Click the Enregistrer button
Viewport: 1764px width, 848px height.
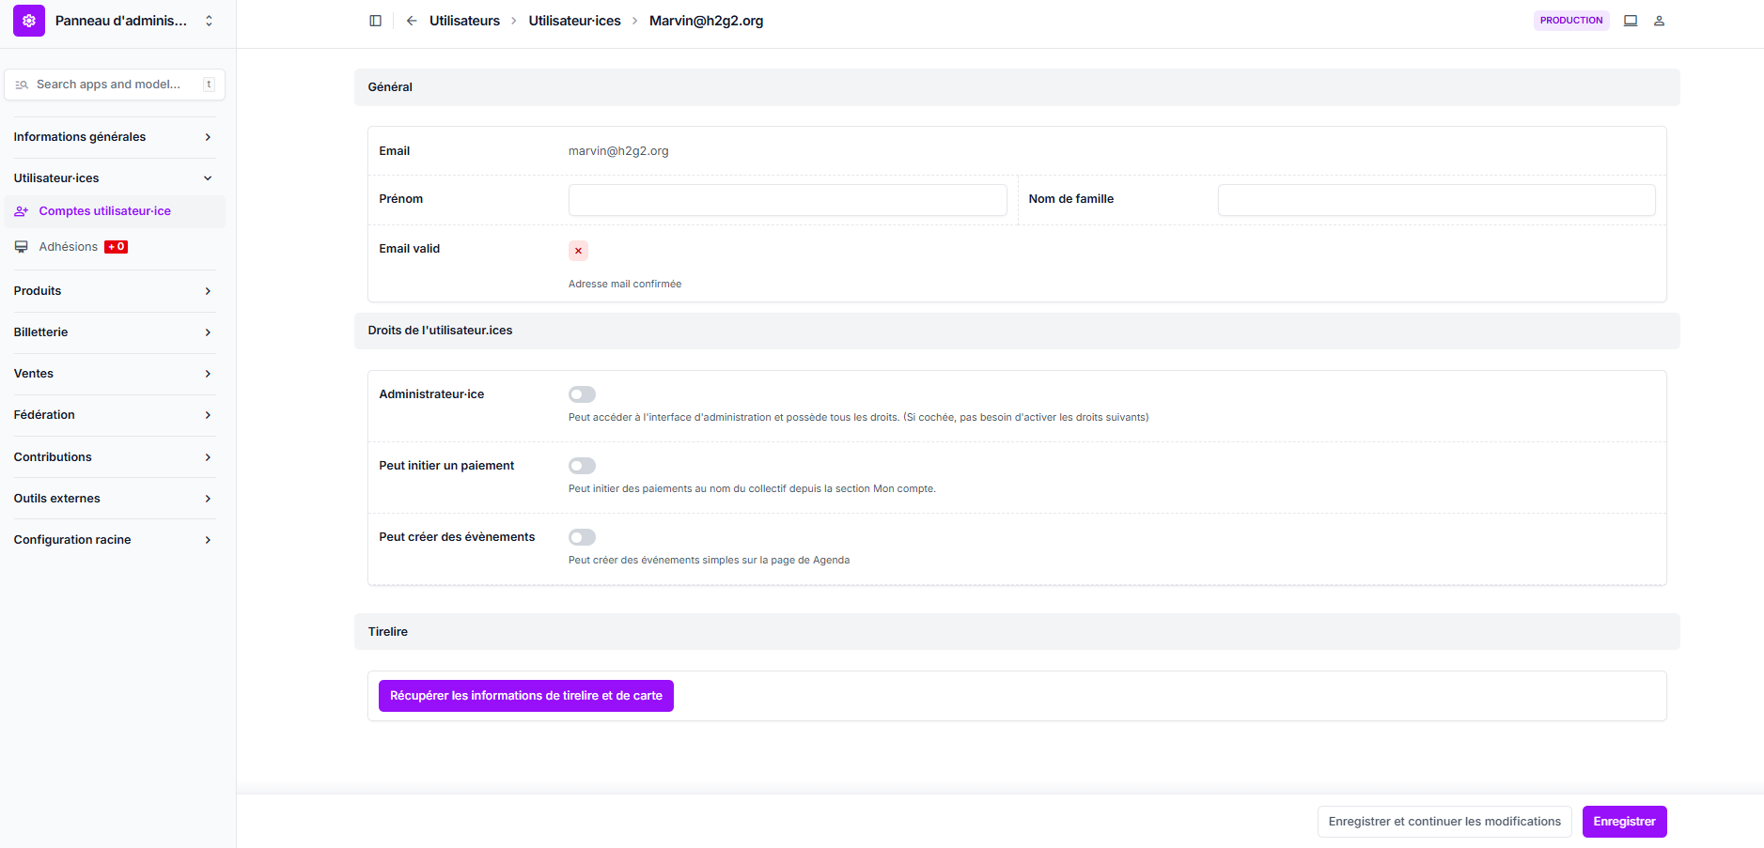click(x=1624, y=822)
